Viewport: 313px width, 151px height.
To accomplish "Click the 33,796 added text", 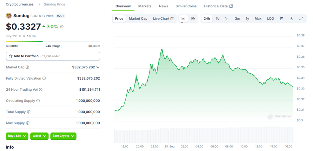I will click(51, 56).
